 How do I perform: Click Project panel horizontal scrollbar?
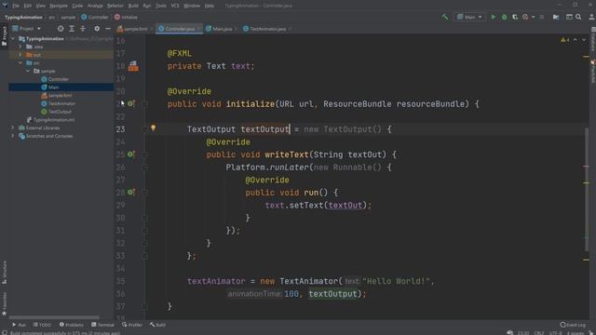pyautogui.click(x=54, y=317)
